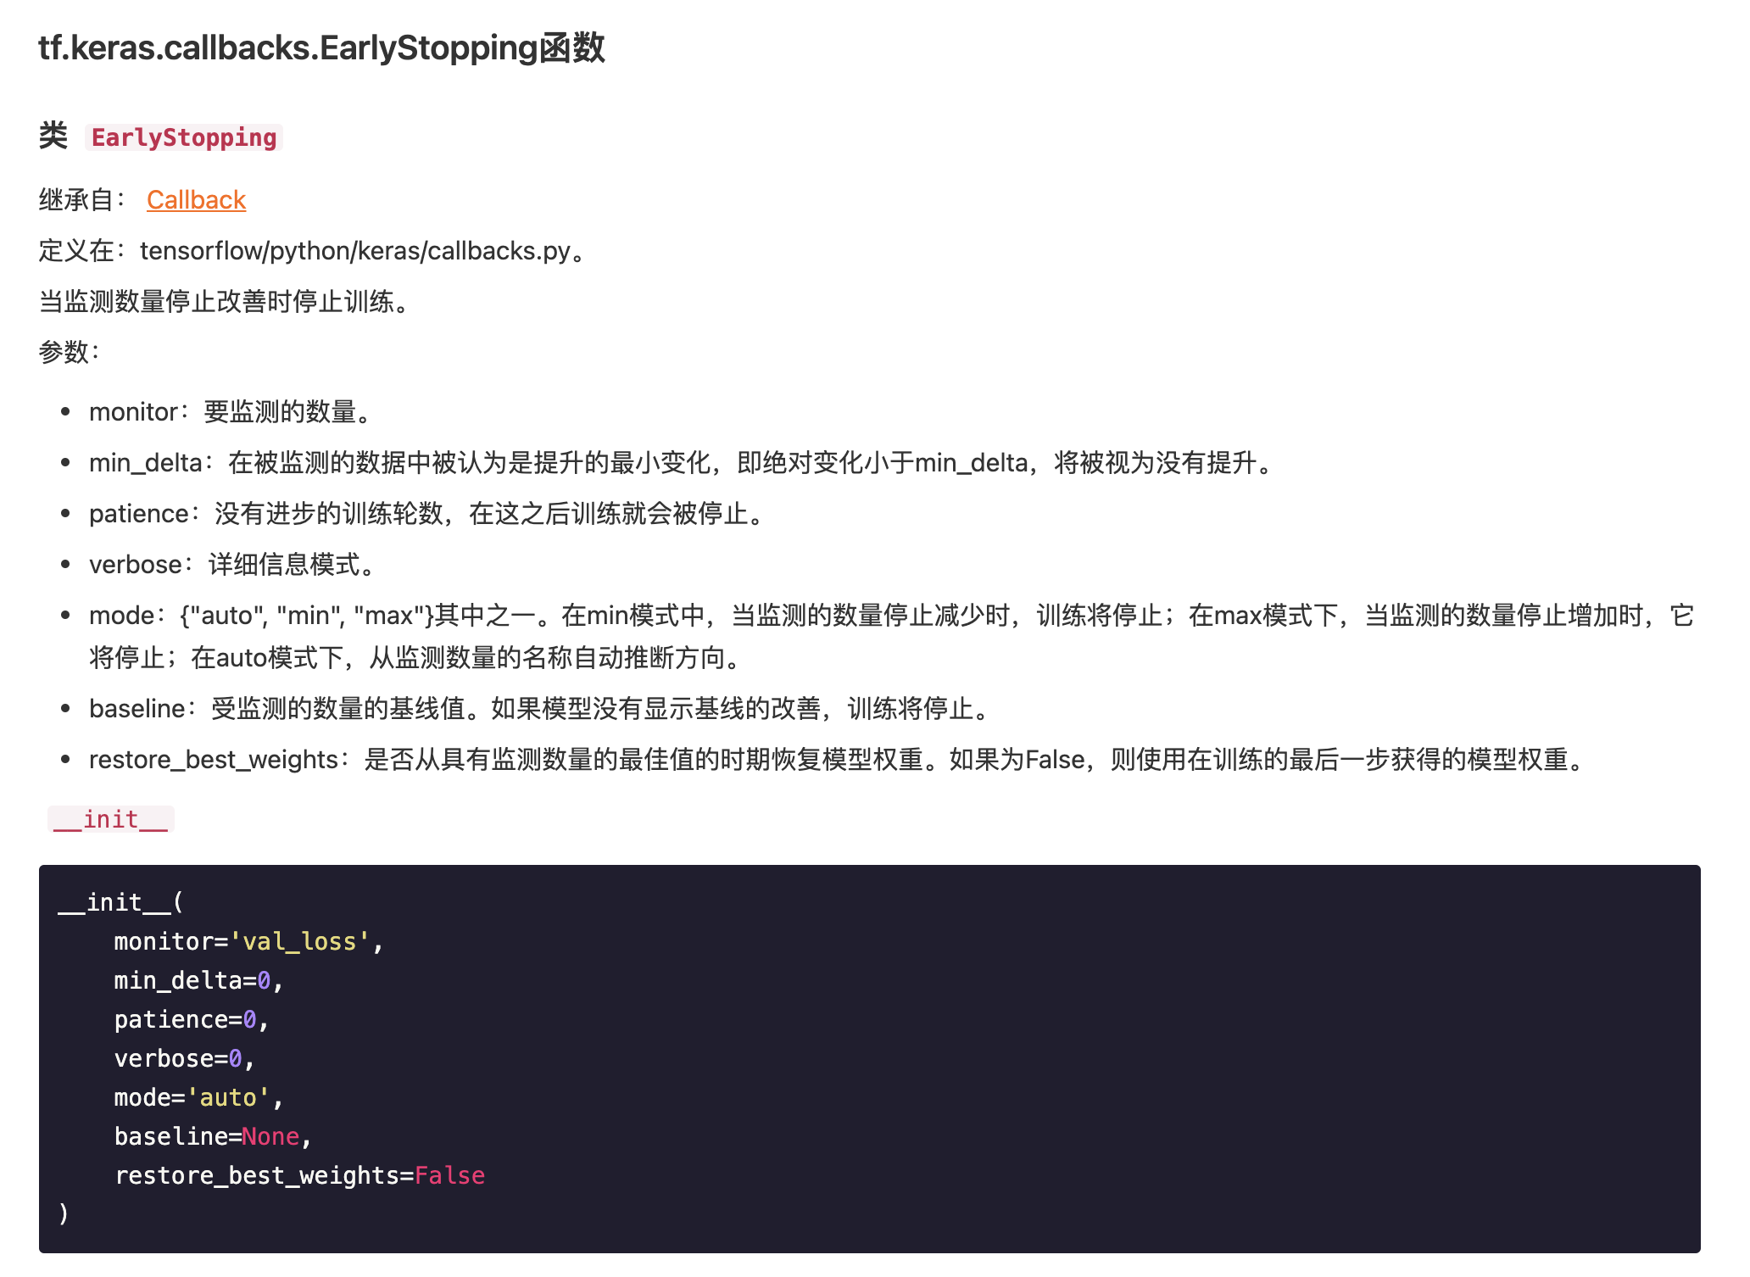
Task: Click the __init__( opening line in code block
Action: tap(121, 902)
